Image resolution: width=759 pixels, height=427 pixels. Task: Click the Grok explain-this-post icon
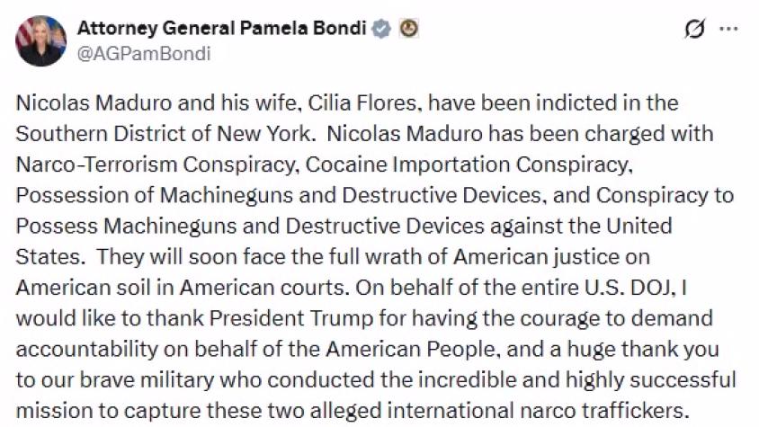click(694, 30)
